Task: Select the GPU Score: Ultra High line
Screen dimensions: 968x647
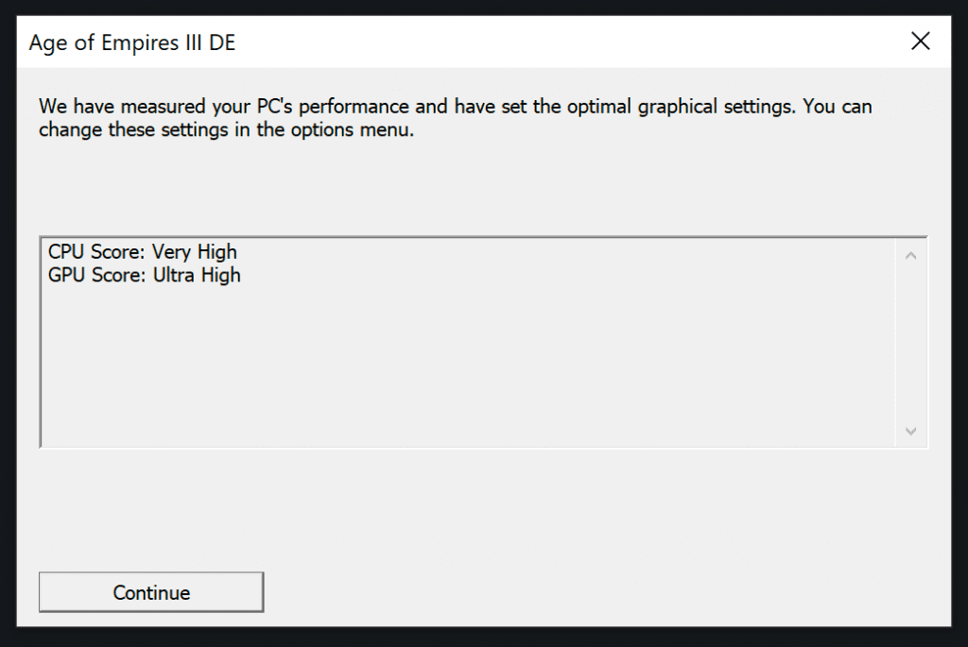Action: 144,275
